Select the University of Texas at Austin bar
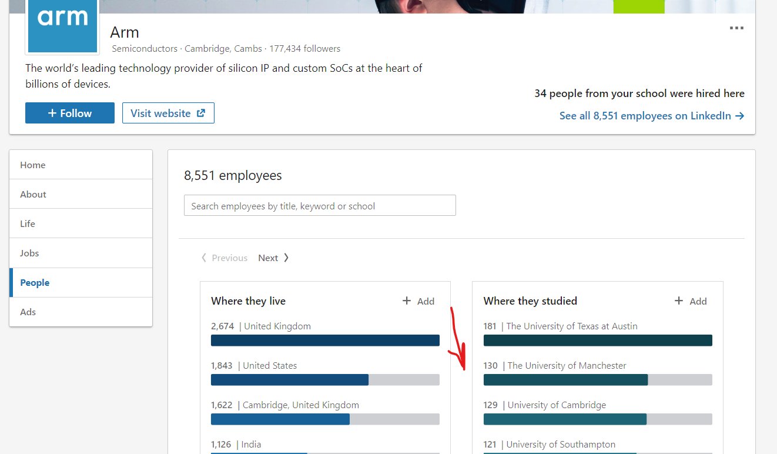 click(x=598, y=340)
